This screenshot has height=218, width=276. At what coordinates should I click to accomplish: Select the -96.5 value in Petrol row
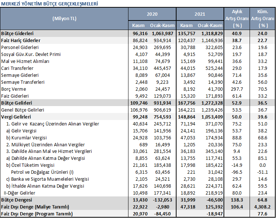(237, 172)
